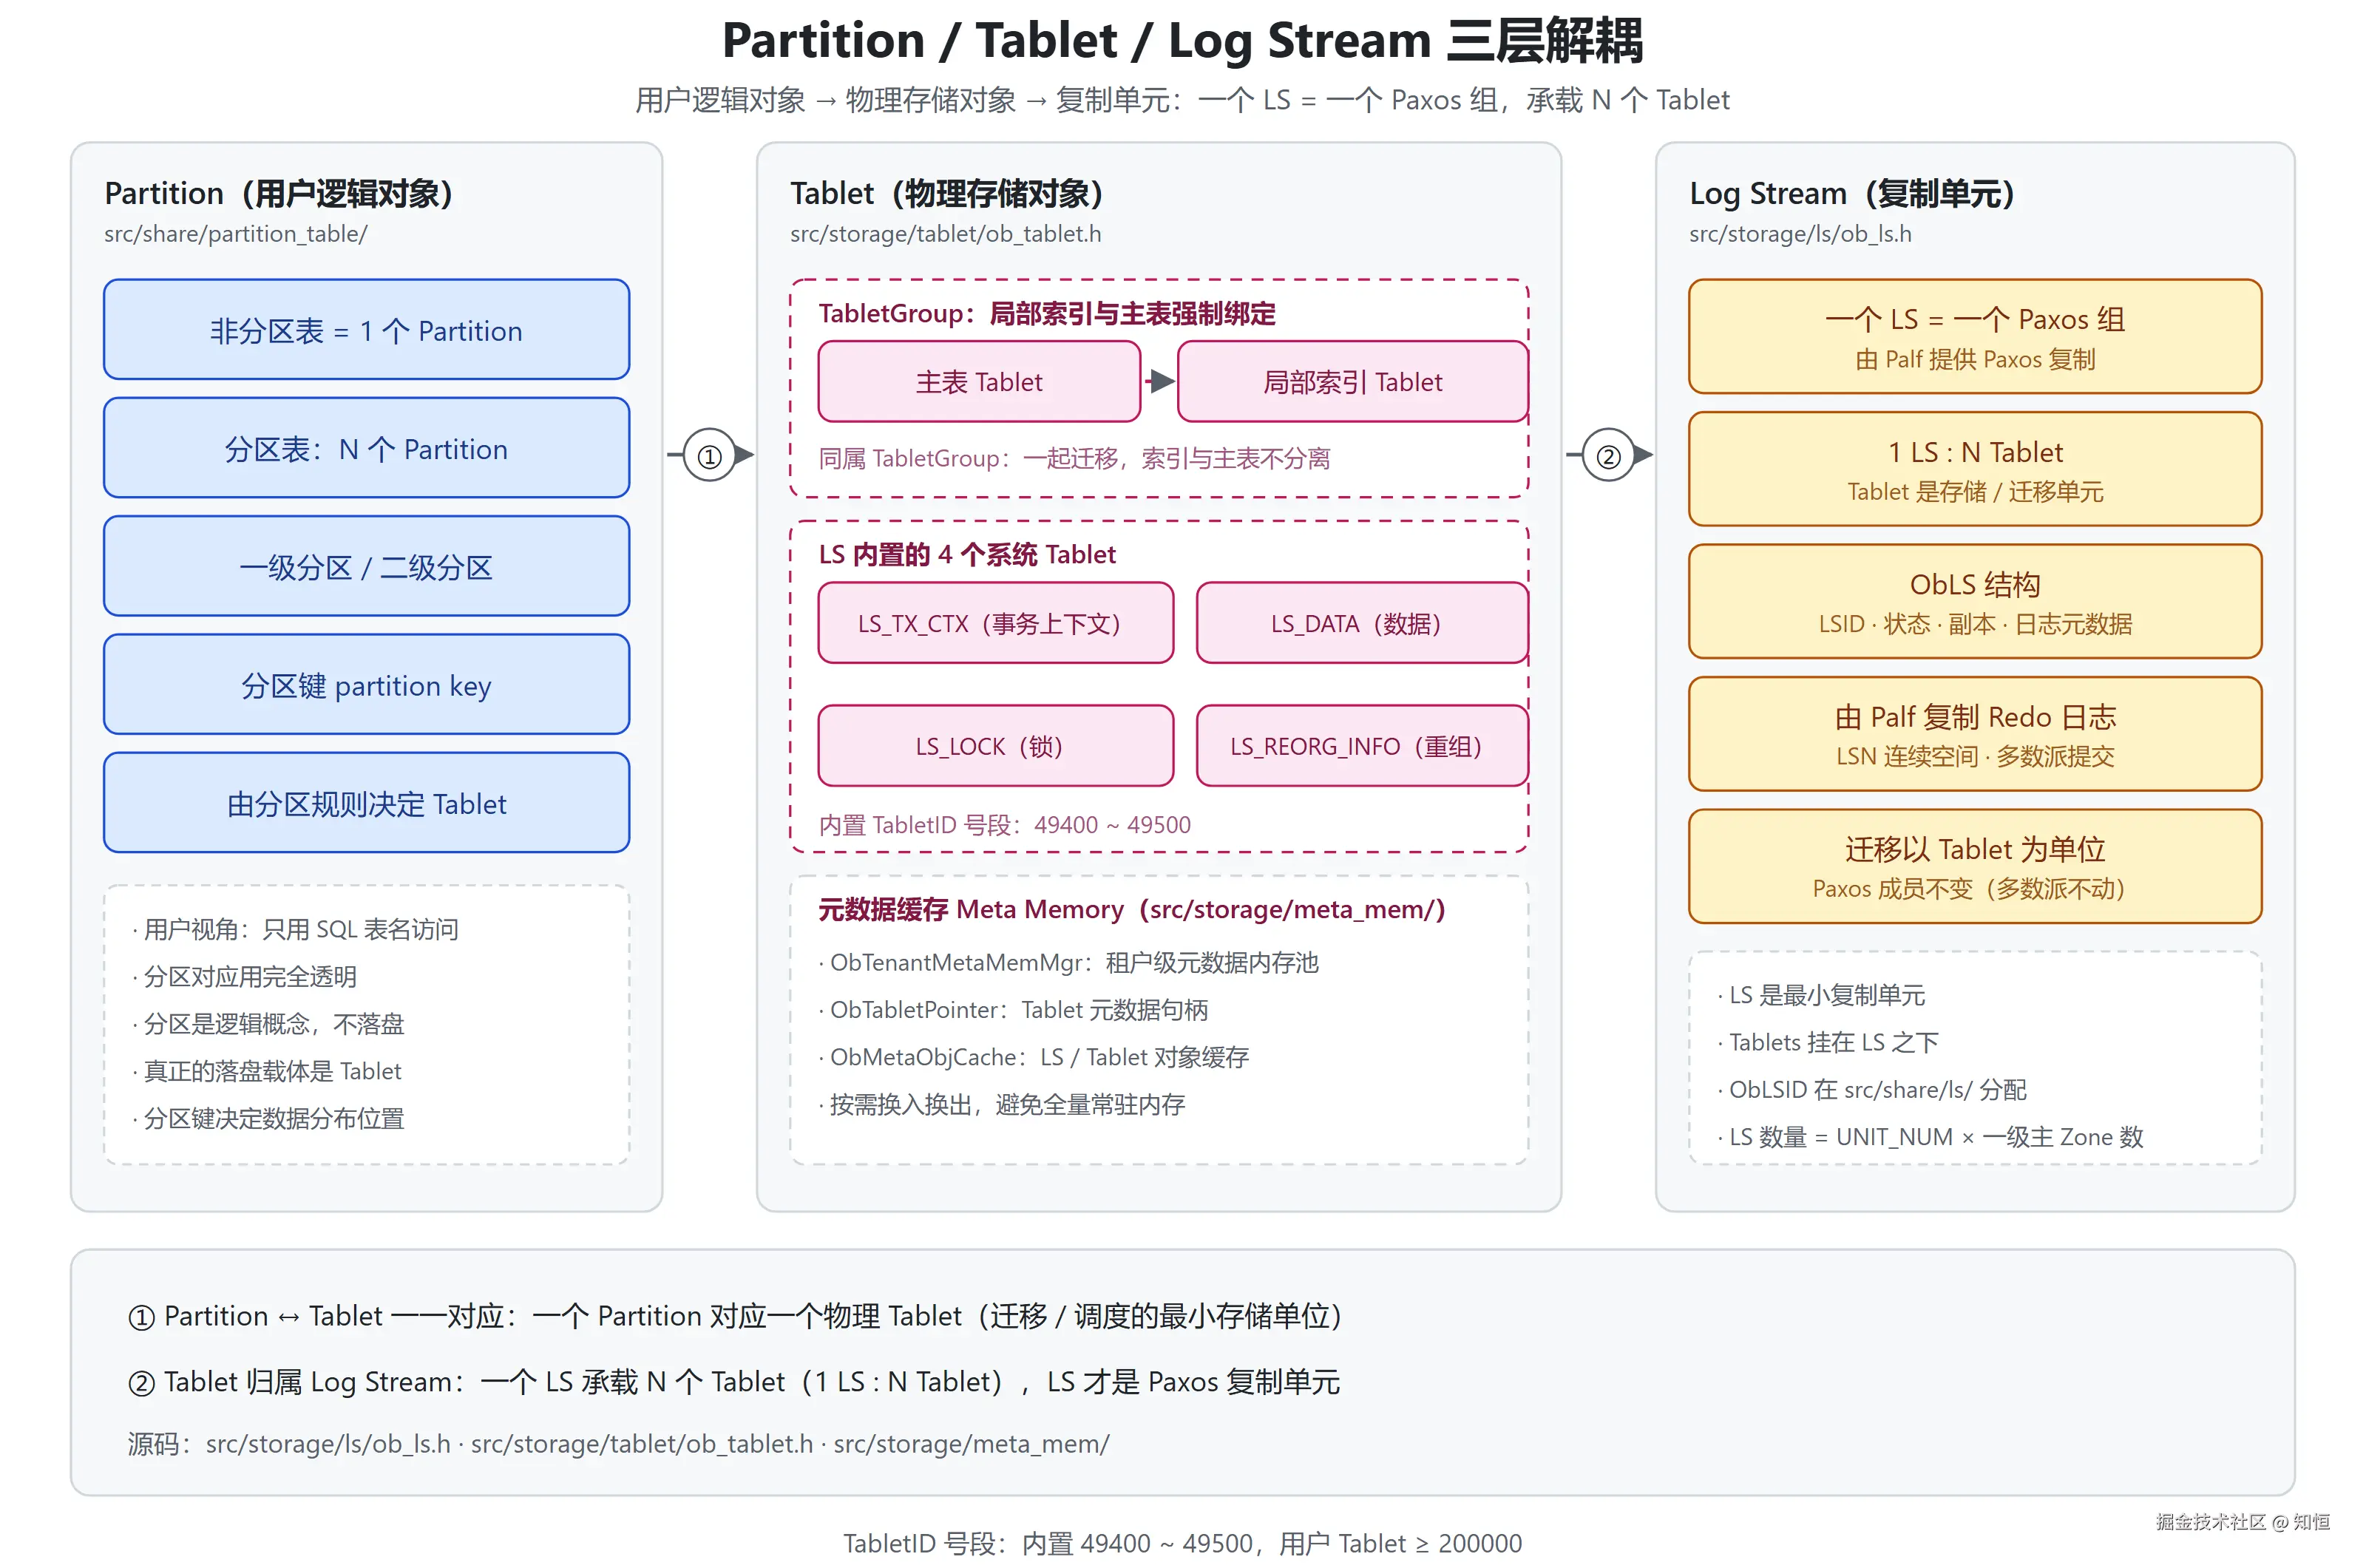Click 'TabletGroup：局部索引与主表强制绑定' title
The width and height of the screenshot is (2366, 1568).
[1047, 314]
